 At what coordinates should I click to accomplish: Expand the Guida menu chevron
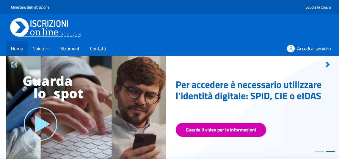tap(47, 49)
